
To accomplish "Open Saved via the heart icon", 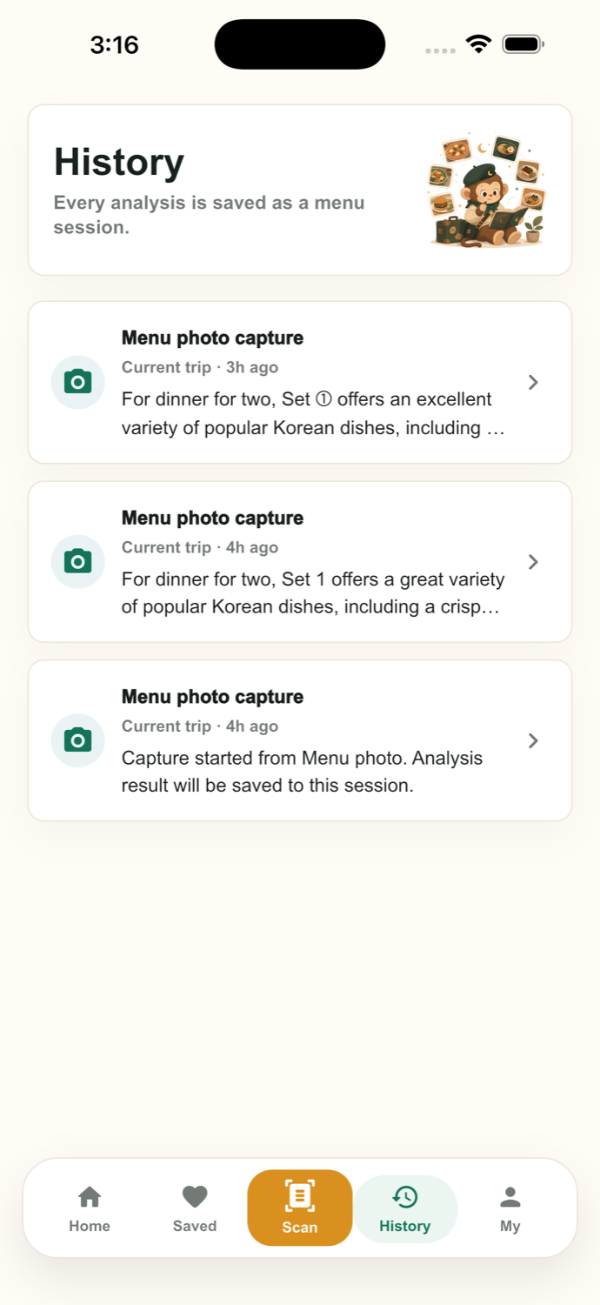I will coord(195,1197).
